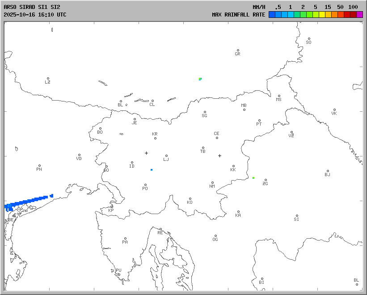Screen dimensions: 367x295
Task: Select the green rain cell south of GR
Action: tap(200, 79)
